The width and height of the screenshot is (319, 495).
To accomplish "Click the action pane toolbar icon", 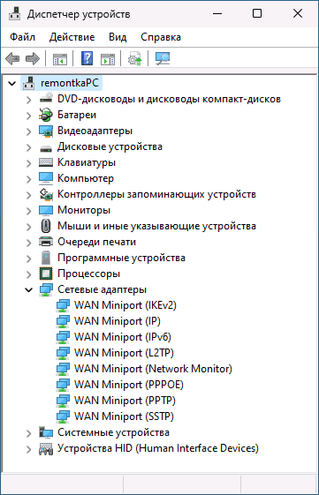I will pyautogui.click(x=108, y=59).
